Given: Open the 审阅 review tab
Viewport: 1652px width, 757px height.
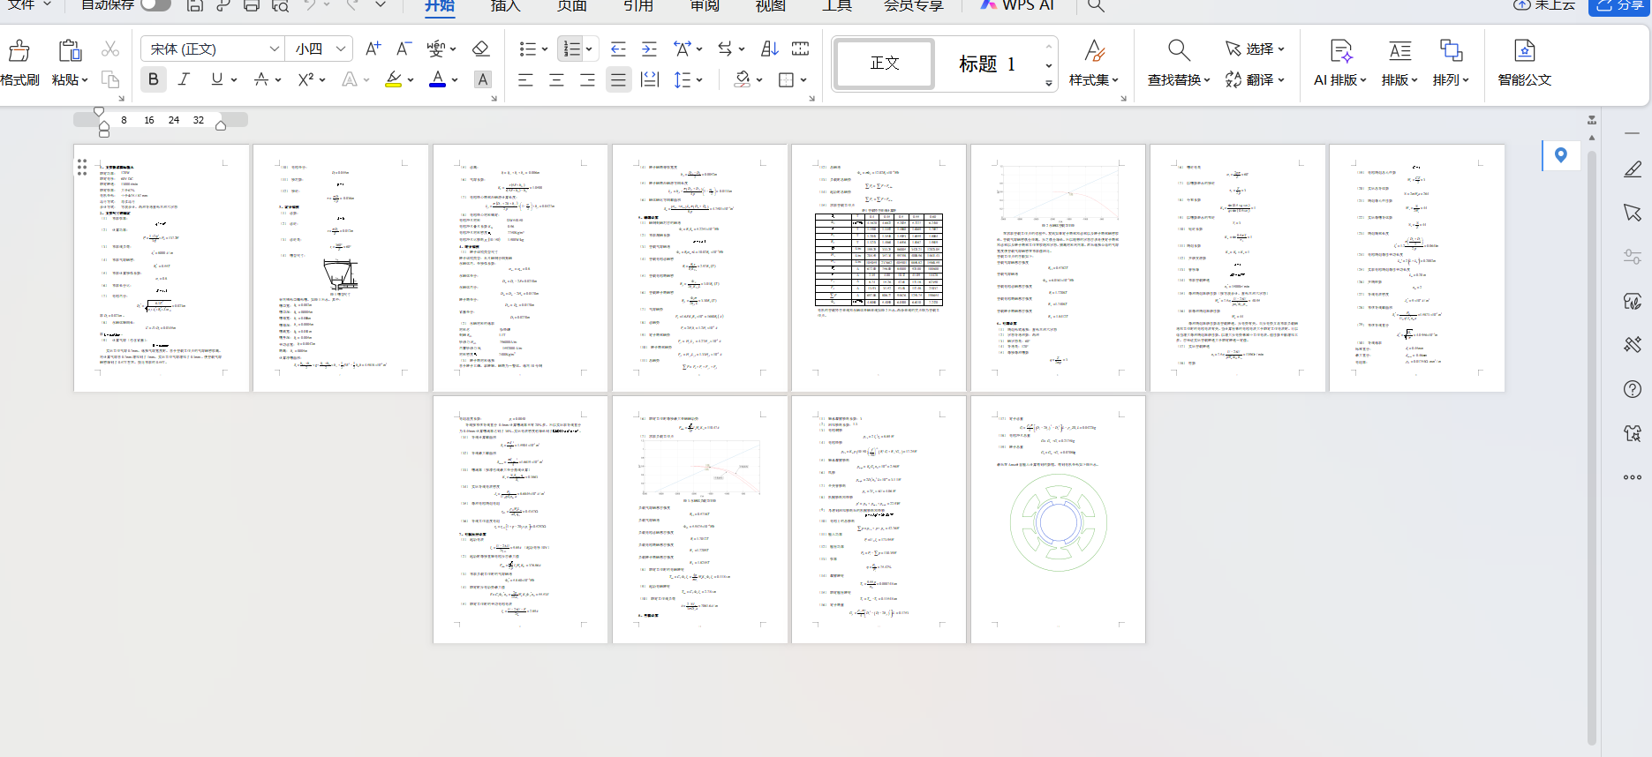Looking at the screenshot, I should click(x=704, y=6).
